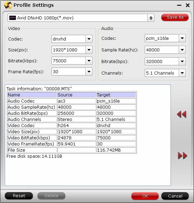Select the 59.9401 source cell
The width and height of the screenshot is (194, 203).
tap(77, 144)
